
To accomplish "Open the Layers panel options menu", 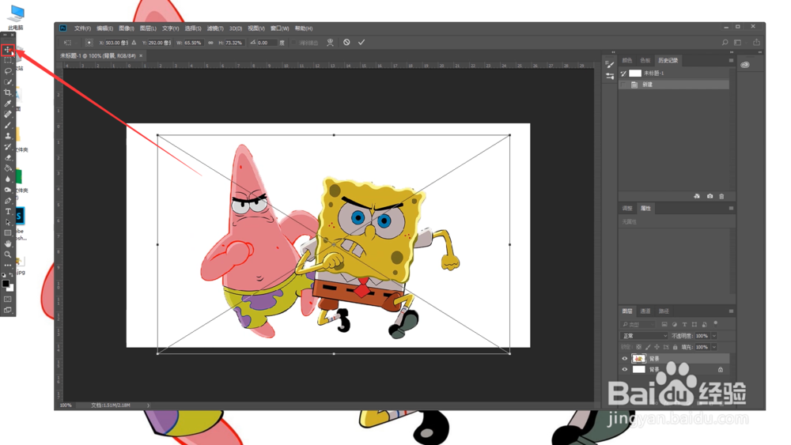I will click(x=731, y=311).
